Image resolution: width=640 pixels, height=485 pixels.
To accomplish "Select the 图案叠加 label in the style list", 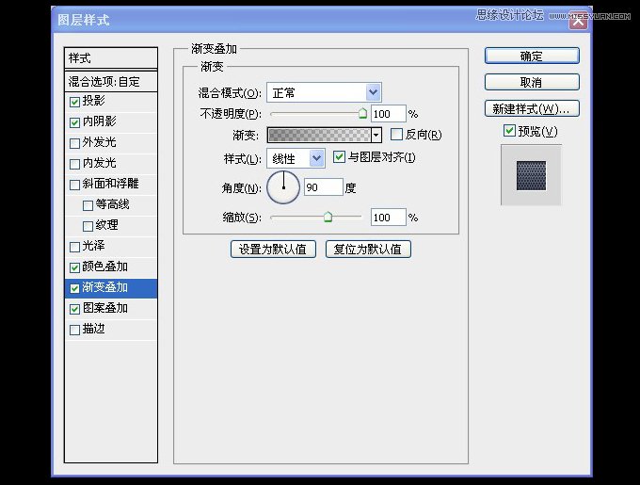I will [104, 308].
